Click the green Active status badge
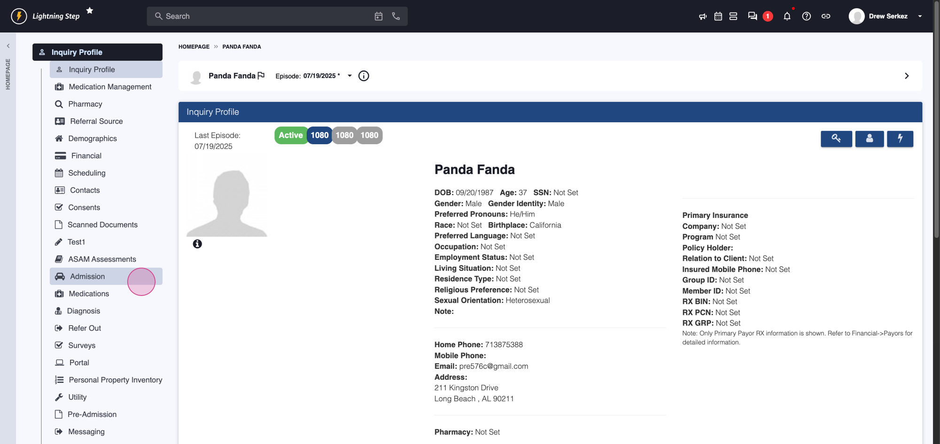Viewport: 940px width, 444px height. click(x=290, y=135)
